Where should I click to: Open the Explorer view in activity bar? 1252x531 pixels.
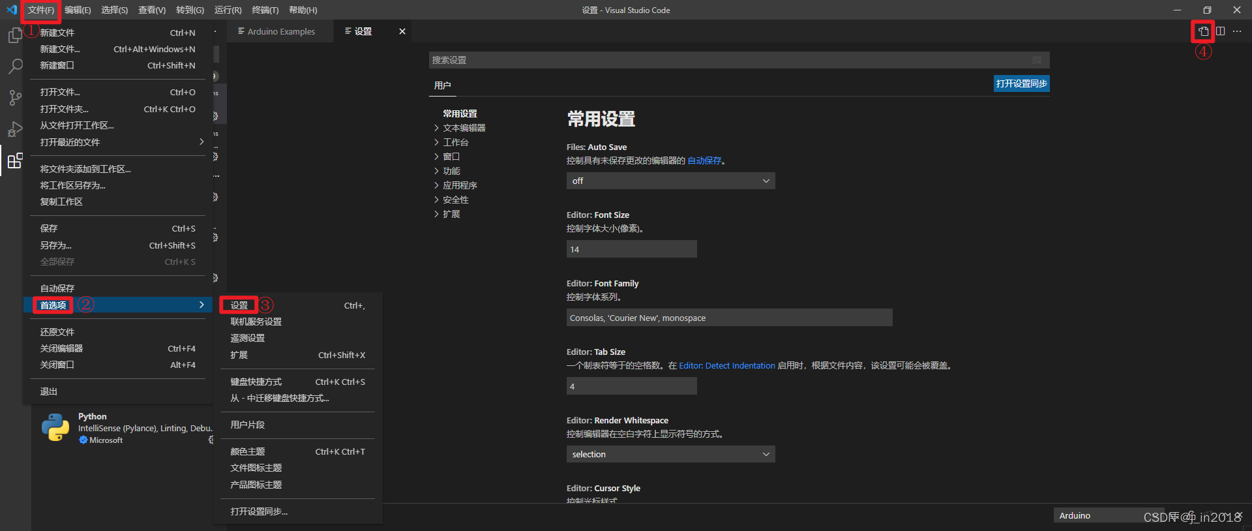15,35
